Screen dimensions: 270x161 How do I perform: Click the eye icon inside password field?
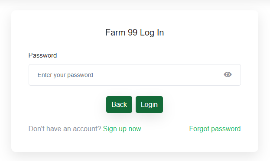click(x=228, y=74)
